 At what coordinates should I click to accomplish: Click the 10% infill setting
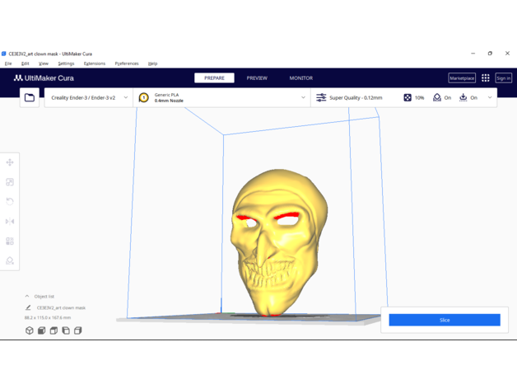tap(413, 97)
